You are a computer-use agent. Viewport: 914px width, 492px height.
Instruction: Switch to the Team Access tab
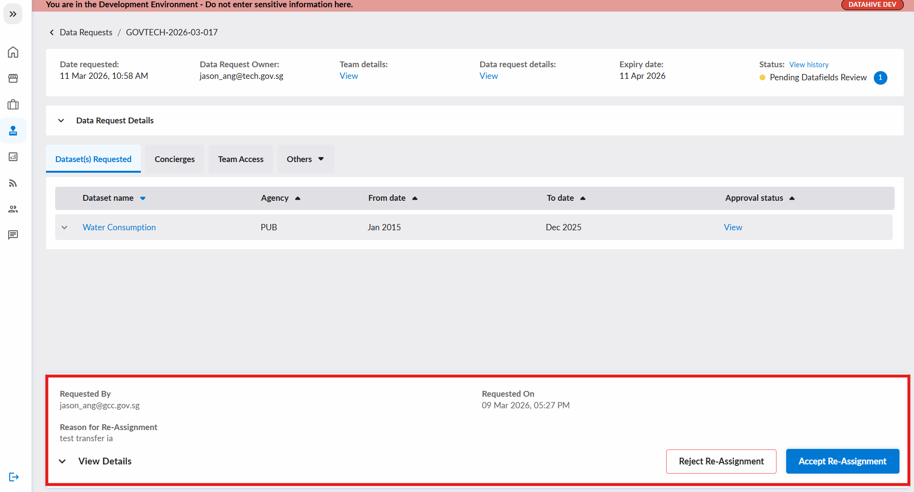pyautogui.click(x=241, y=159)
